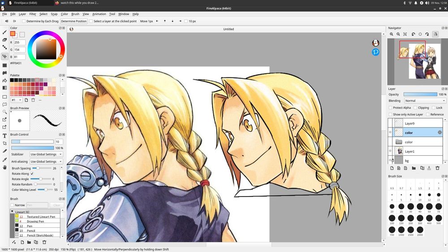Hide Layer1 visibility toggle

[x=390, y=151]
